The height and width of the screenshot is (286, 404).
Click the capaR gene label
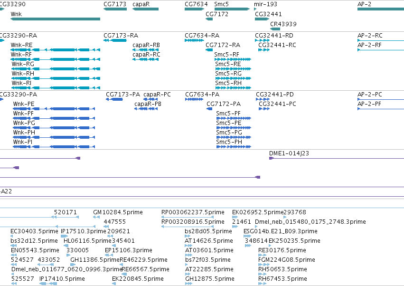141,4
